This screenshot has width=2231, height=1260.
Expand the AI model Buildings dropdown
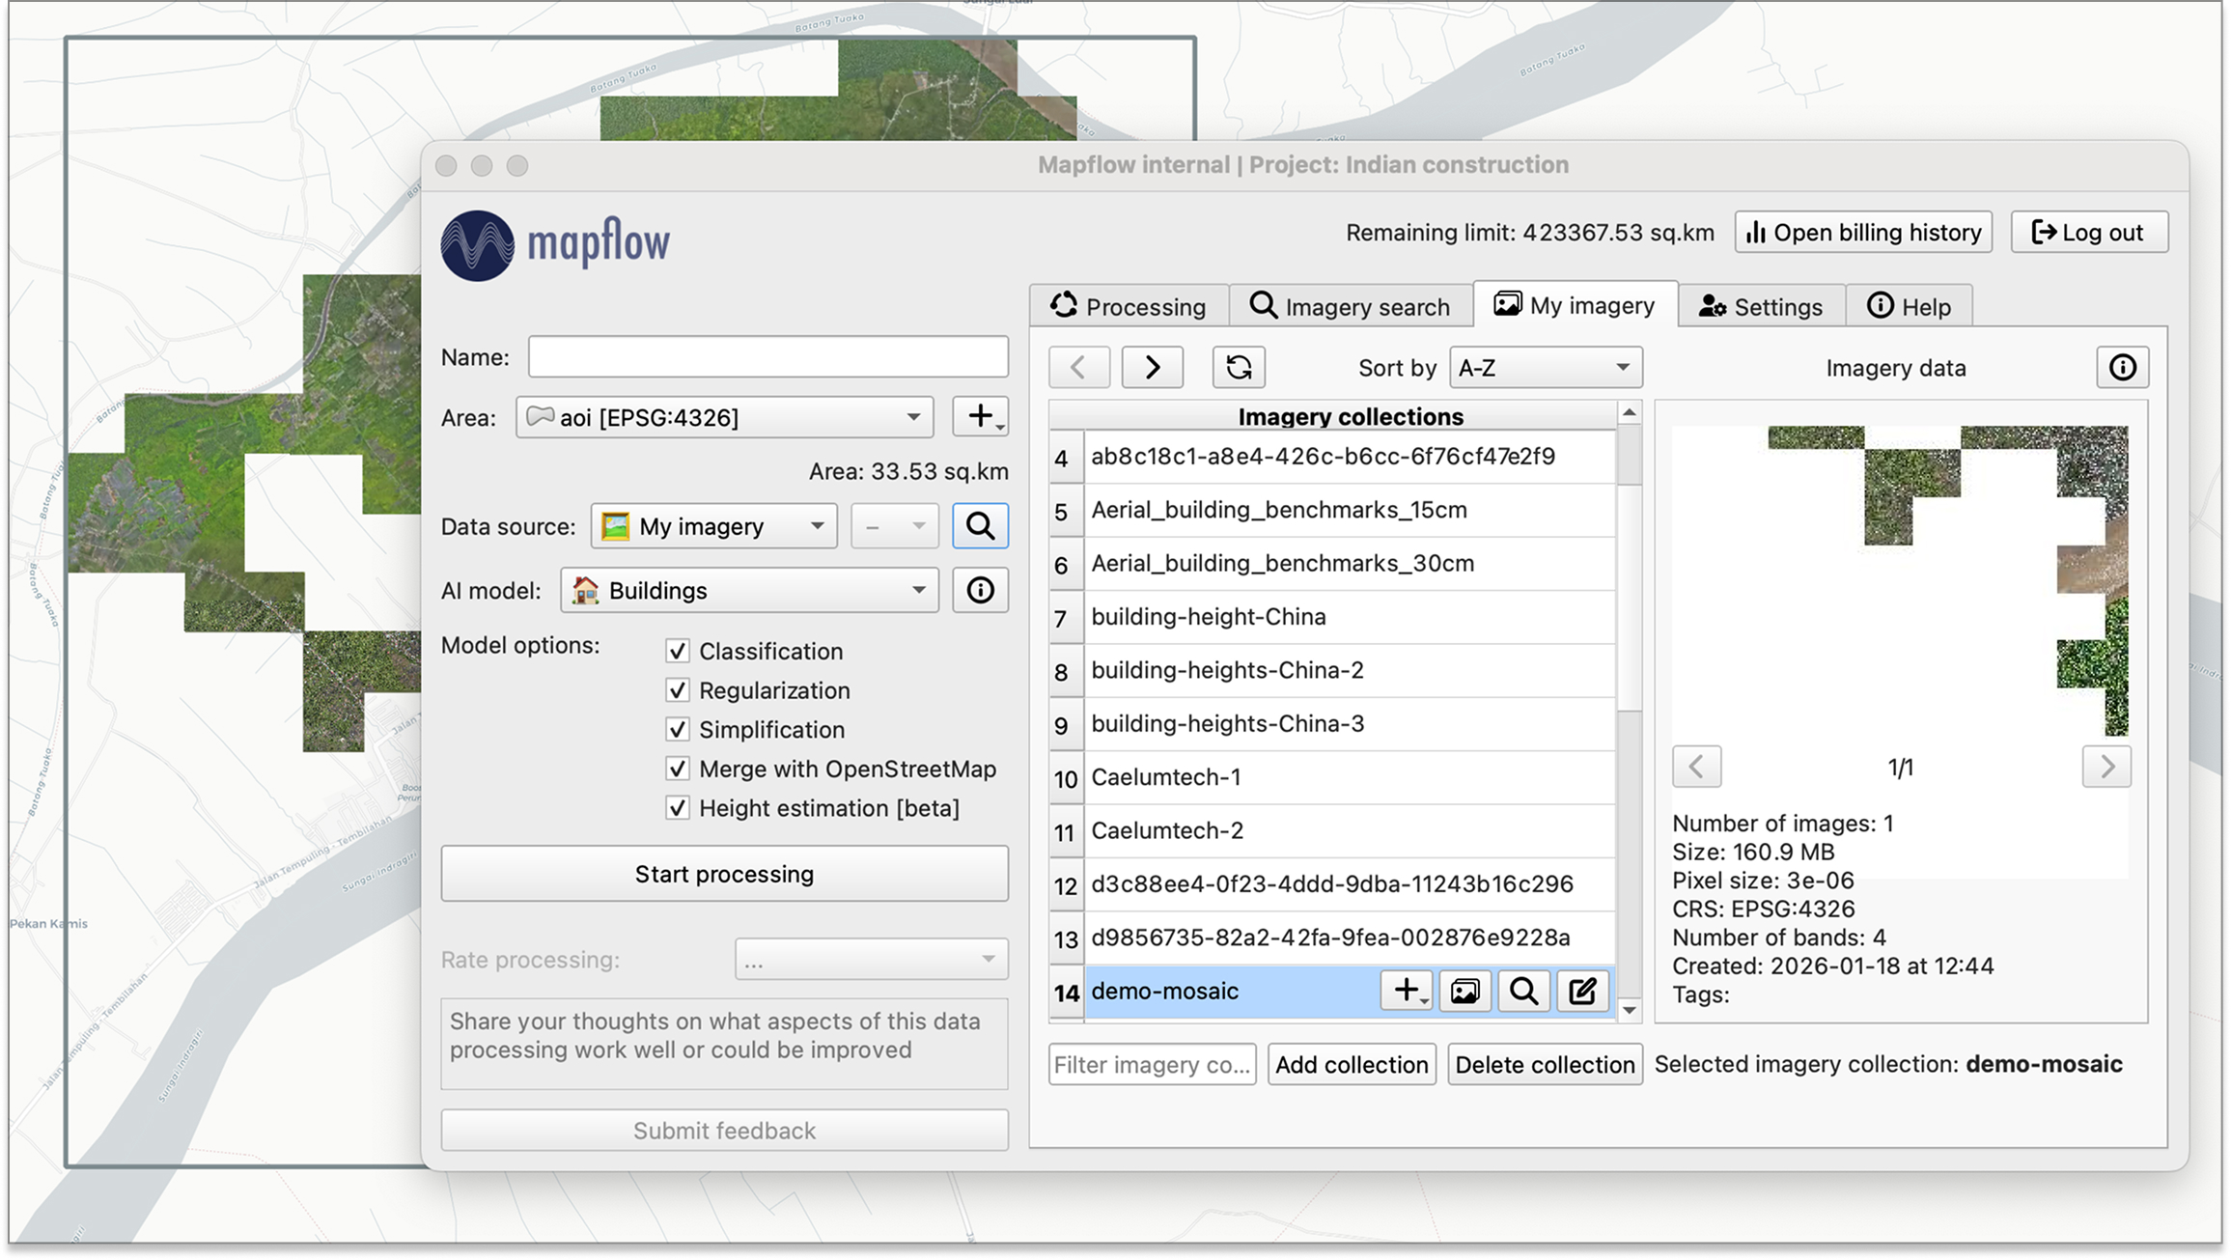click(749, 590)
